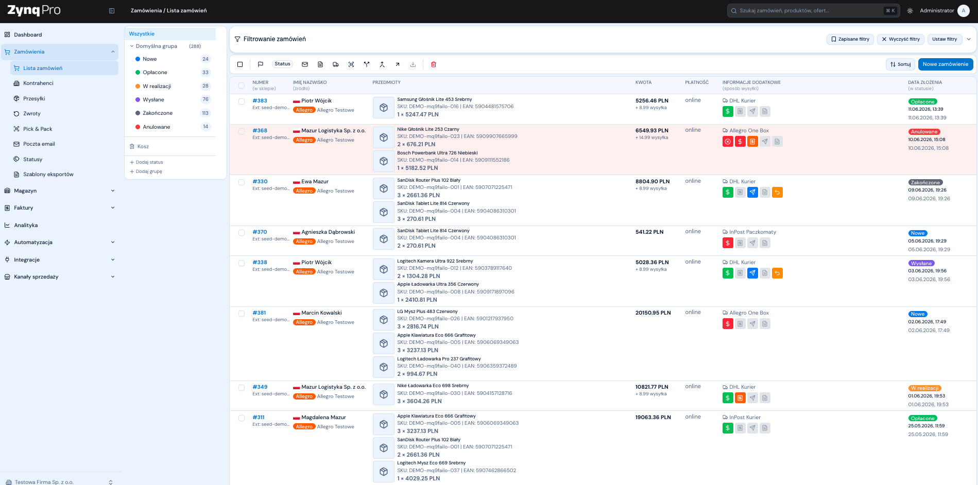
Task: Select the checkbox for order #338
Action: pyautogui.click(x=242, y=263)
